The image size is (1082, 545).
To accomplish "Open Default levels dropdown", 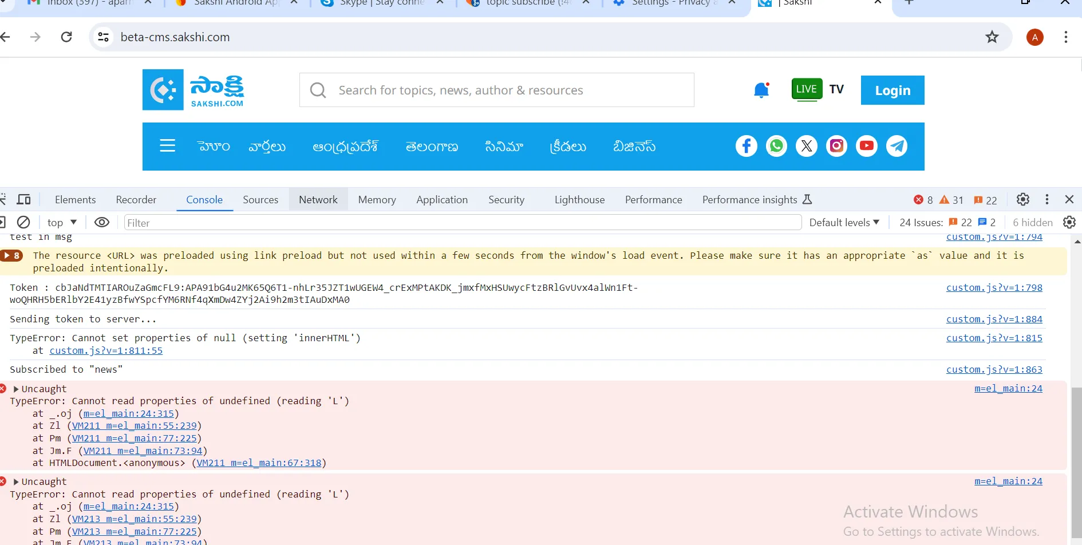I will point(844,222).
